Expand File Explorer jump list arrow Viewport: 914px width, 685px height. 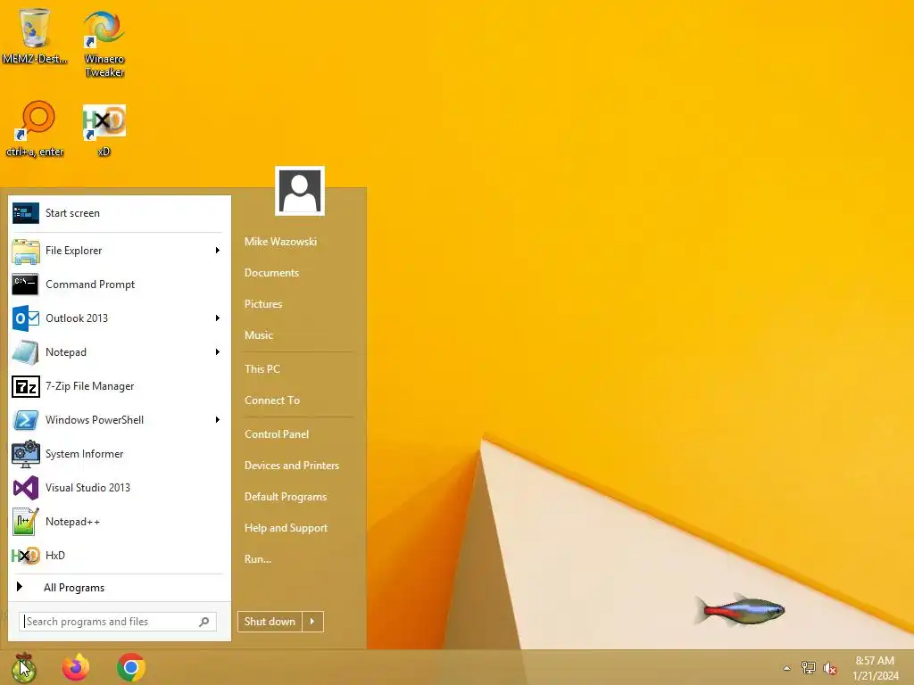[218, 251]
